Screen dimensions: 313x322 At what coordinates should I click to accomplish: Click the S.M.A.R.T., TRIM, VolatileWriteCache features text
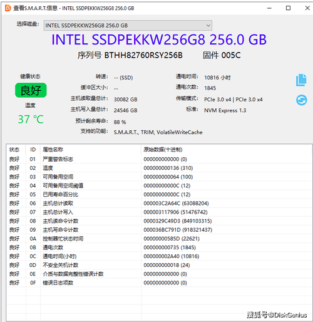click(158, 132)
